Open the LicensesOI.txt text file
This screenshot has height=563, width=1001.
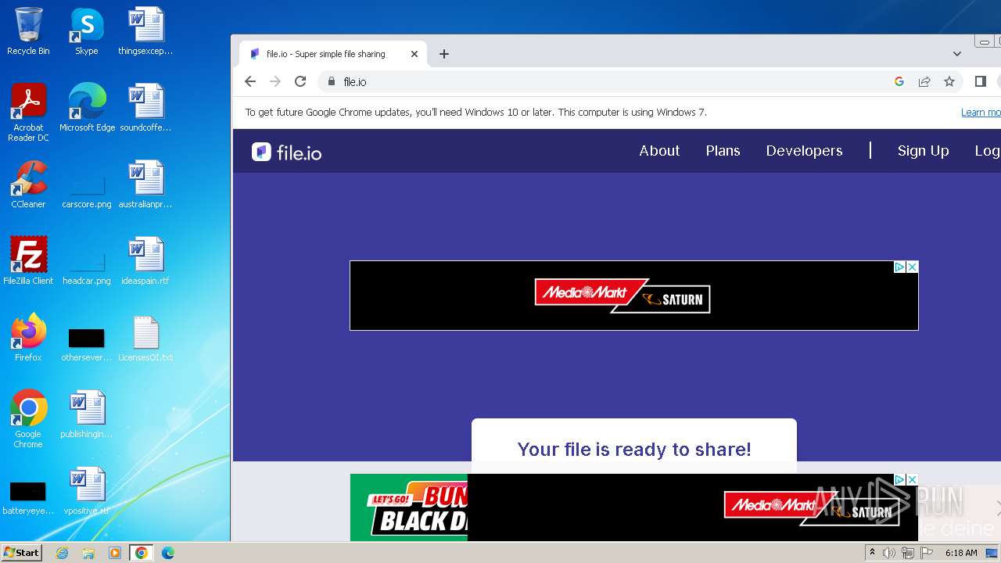click(145, 337)
